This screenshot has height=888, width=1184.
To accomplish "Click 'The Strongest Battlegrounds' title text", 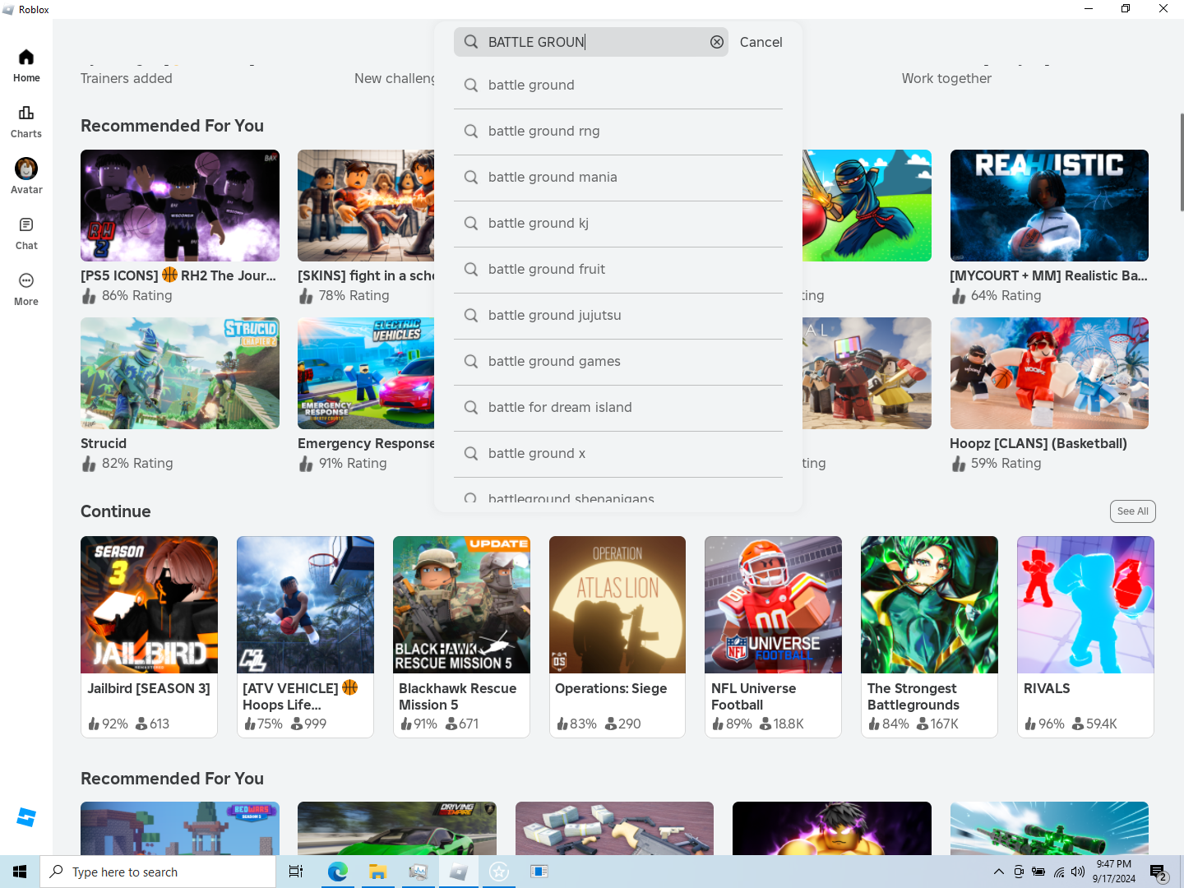I will point(913,696).
